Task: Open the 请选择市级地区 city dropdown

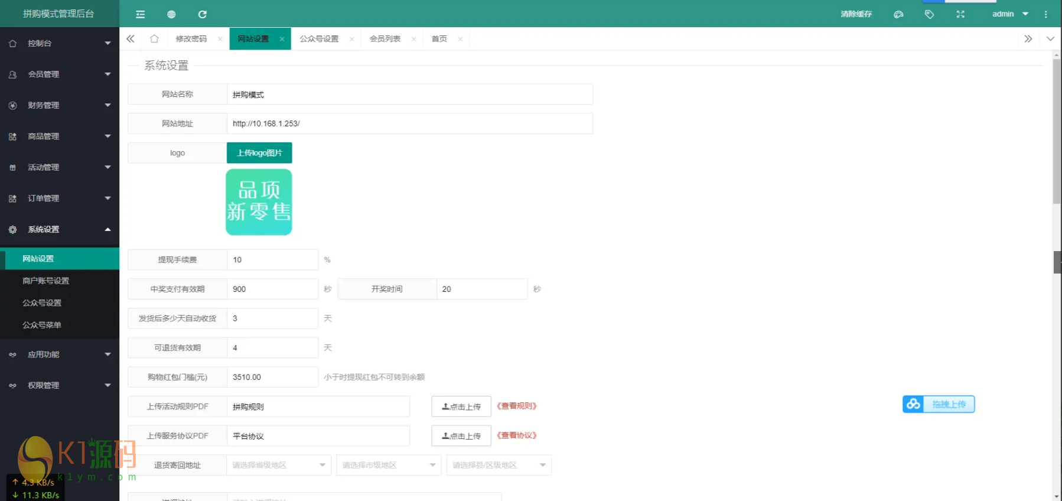Action: coord(389,465)
